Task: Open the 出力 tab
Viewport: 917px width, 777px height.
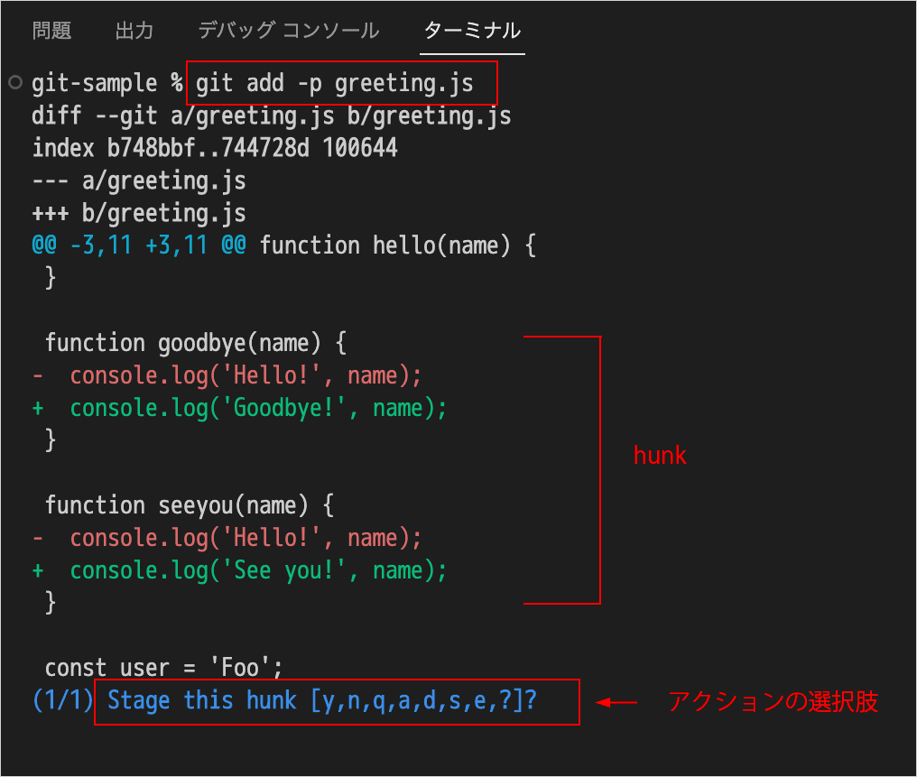Action: tap(134, 31)
